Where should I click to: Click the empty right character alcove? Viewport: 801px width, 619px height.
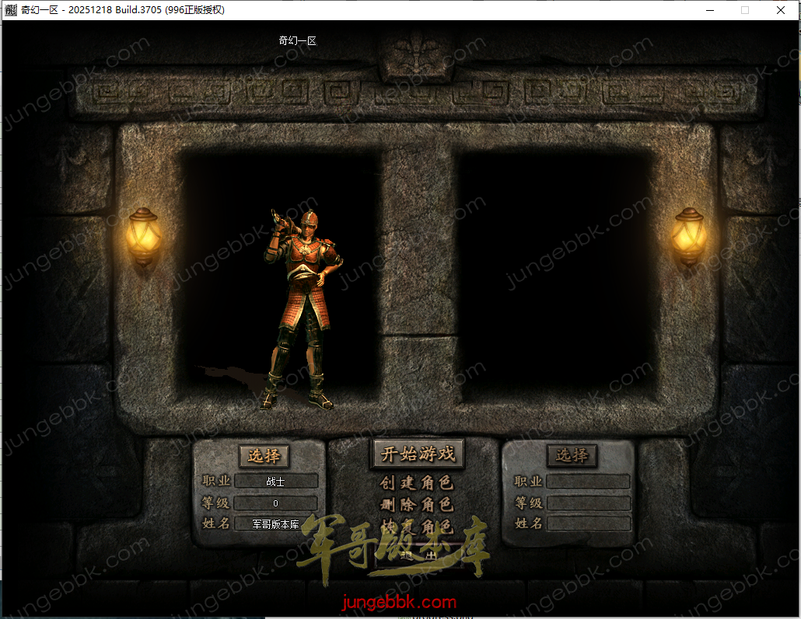click(x=555, y=272)
